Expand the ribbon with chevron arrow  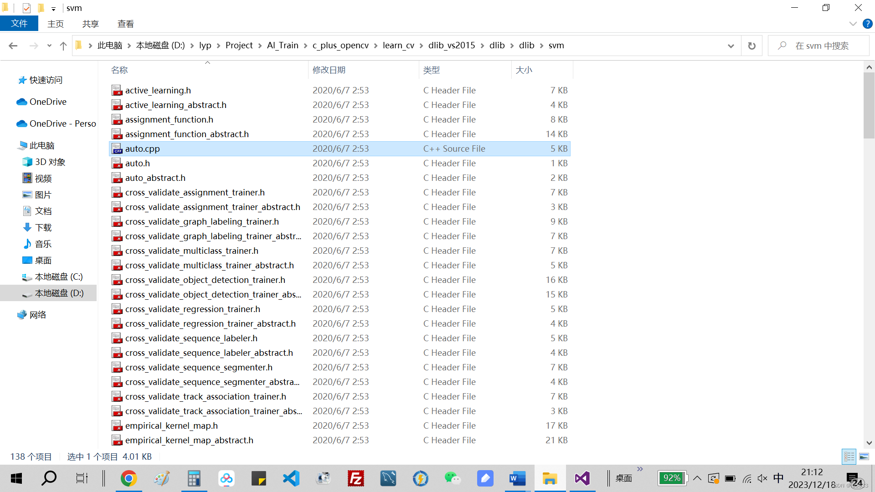tap(853, 24)
